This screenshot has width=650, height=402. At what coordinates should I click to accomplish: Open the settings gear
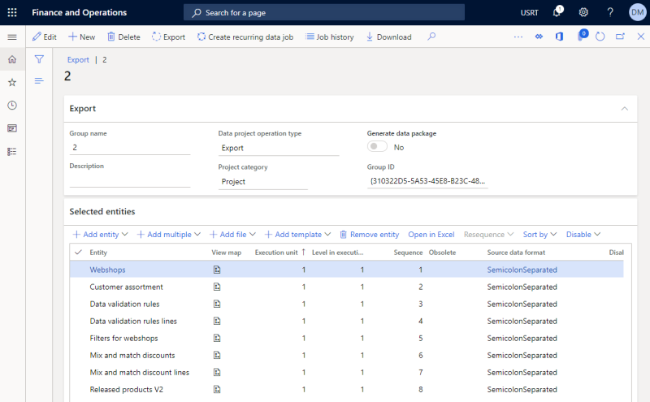point(583,12)
